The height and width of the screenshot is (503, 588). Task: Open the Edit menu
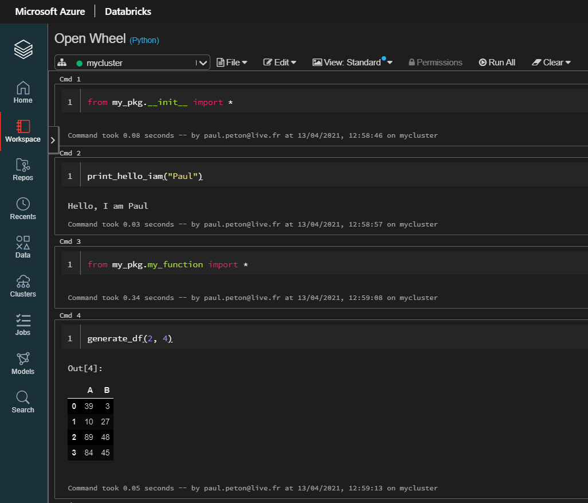pyautogui.click(x=280, y=62)
